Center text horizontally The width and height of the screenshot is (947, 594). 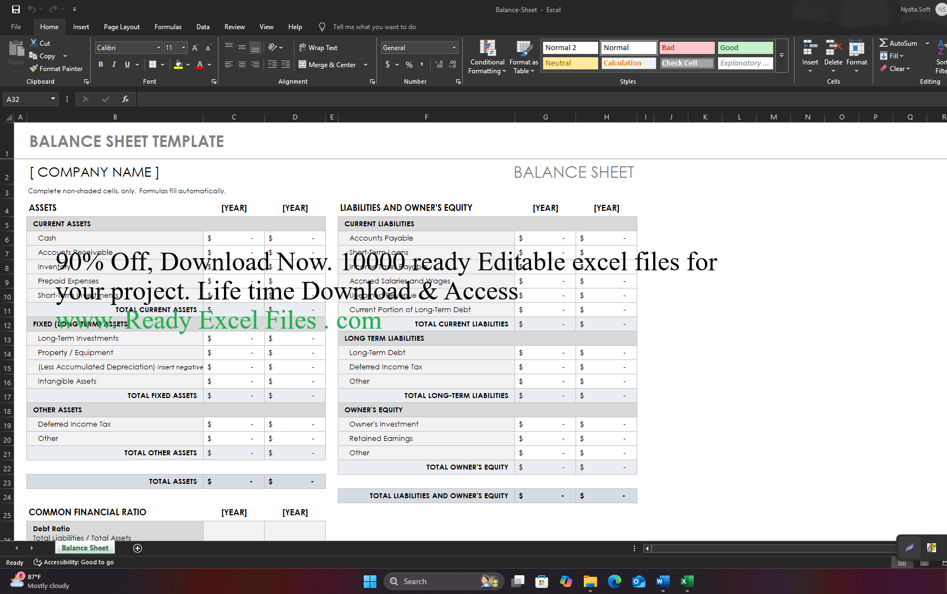[242, 64]
